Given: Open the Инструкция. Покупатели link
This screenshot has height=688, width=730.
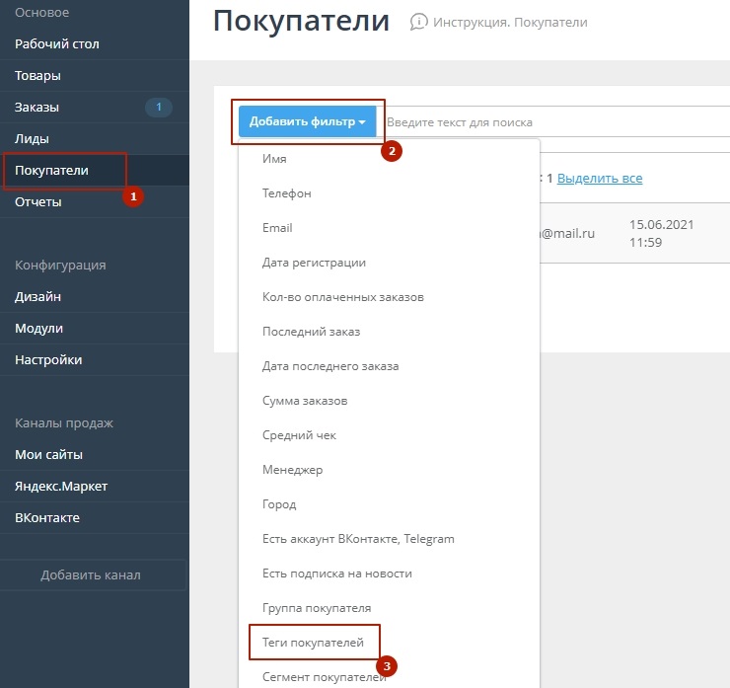Looking at the screenshot, I should tap(510, 22).
